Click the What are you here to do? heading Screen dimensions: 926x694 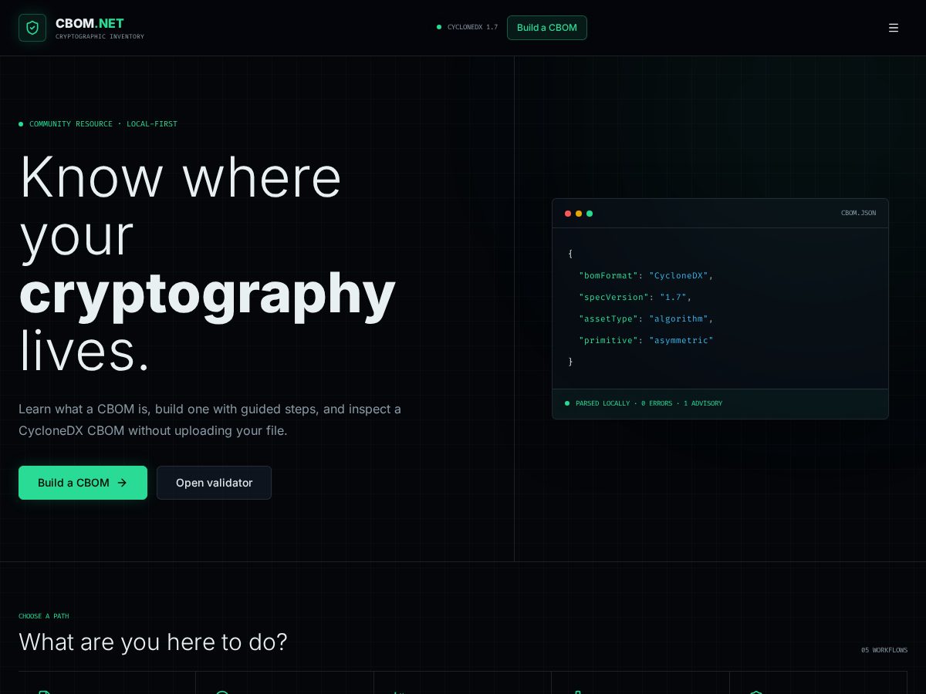tap(153, 642)
